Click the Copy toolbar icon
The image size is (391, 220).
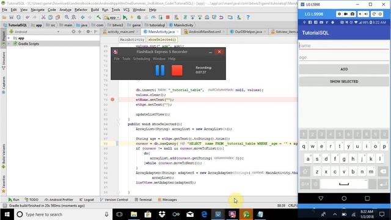click(x=50, y=17)
